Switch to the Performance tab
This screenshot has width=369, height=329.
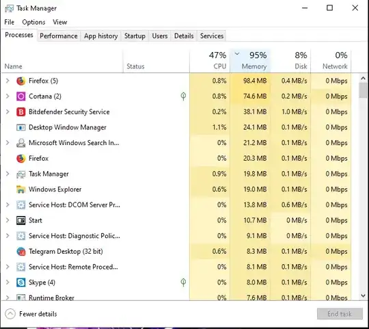pos(59,36)
